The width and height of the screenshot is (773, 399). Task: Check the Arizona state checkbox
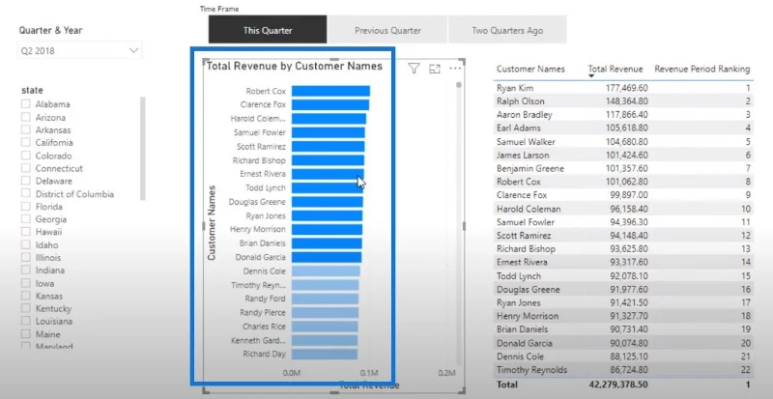pyautogui.click(x=26, y=118)
